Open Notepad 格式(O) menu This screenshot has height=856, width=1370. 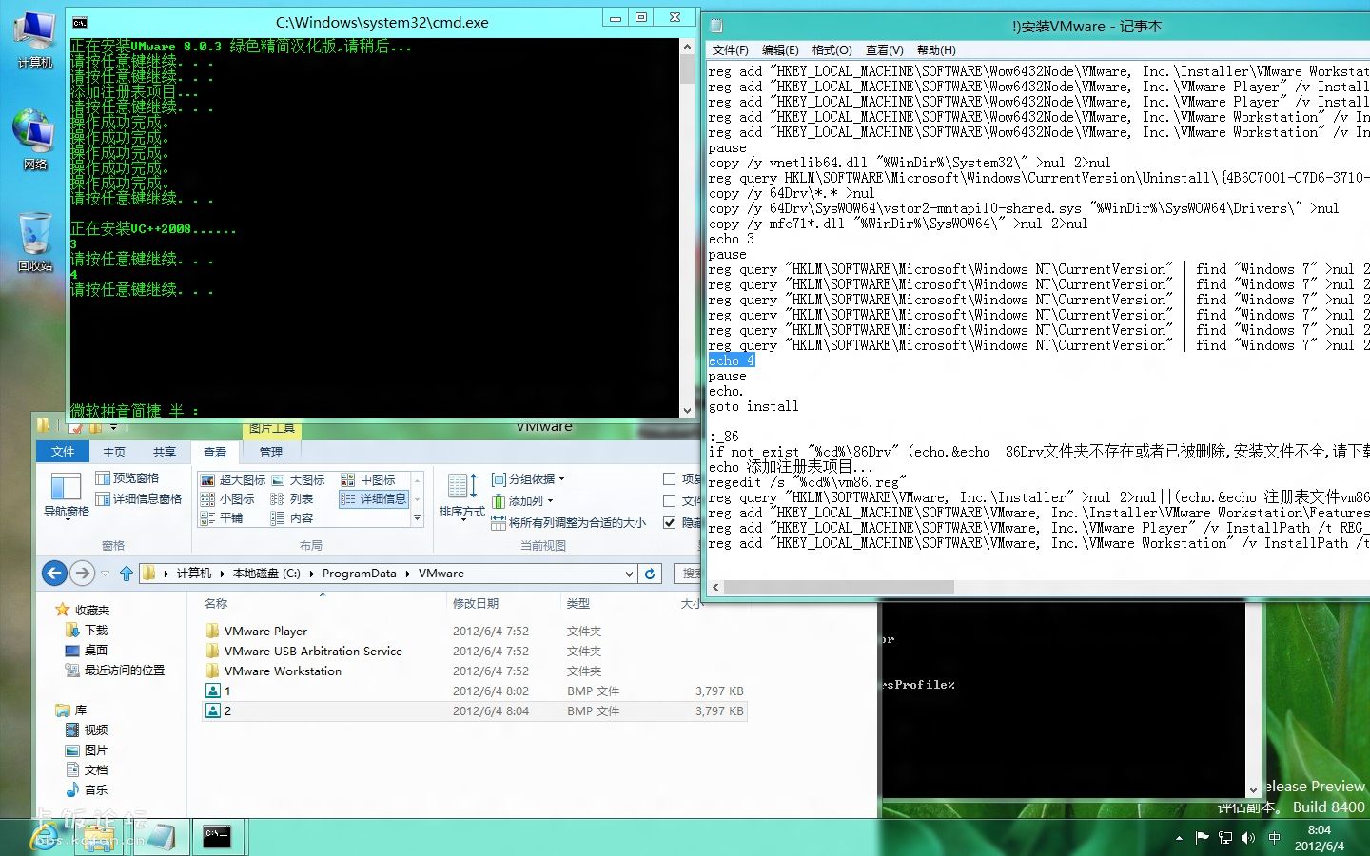pos(832,50)
